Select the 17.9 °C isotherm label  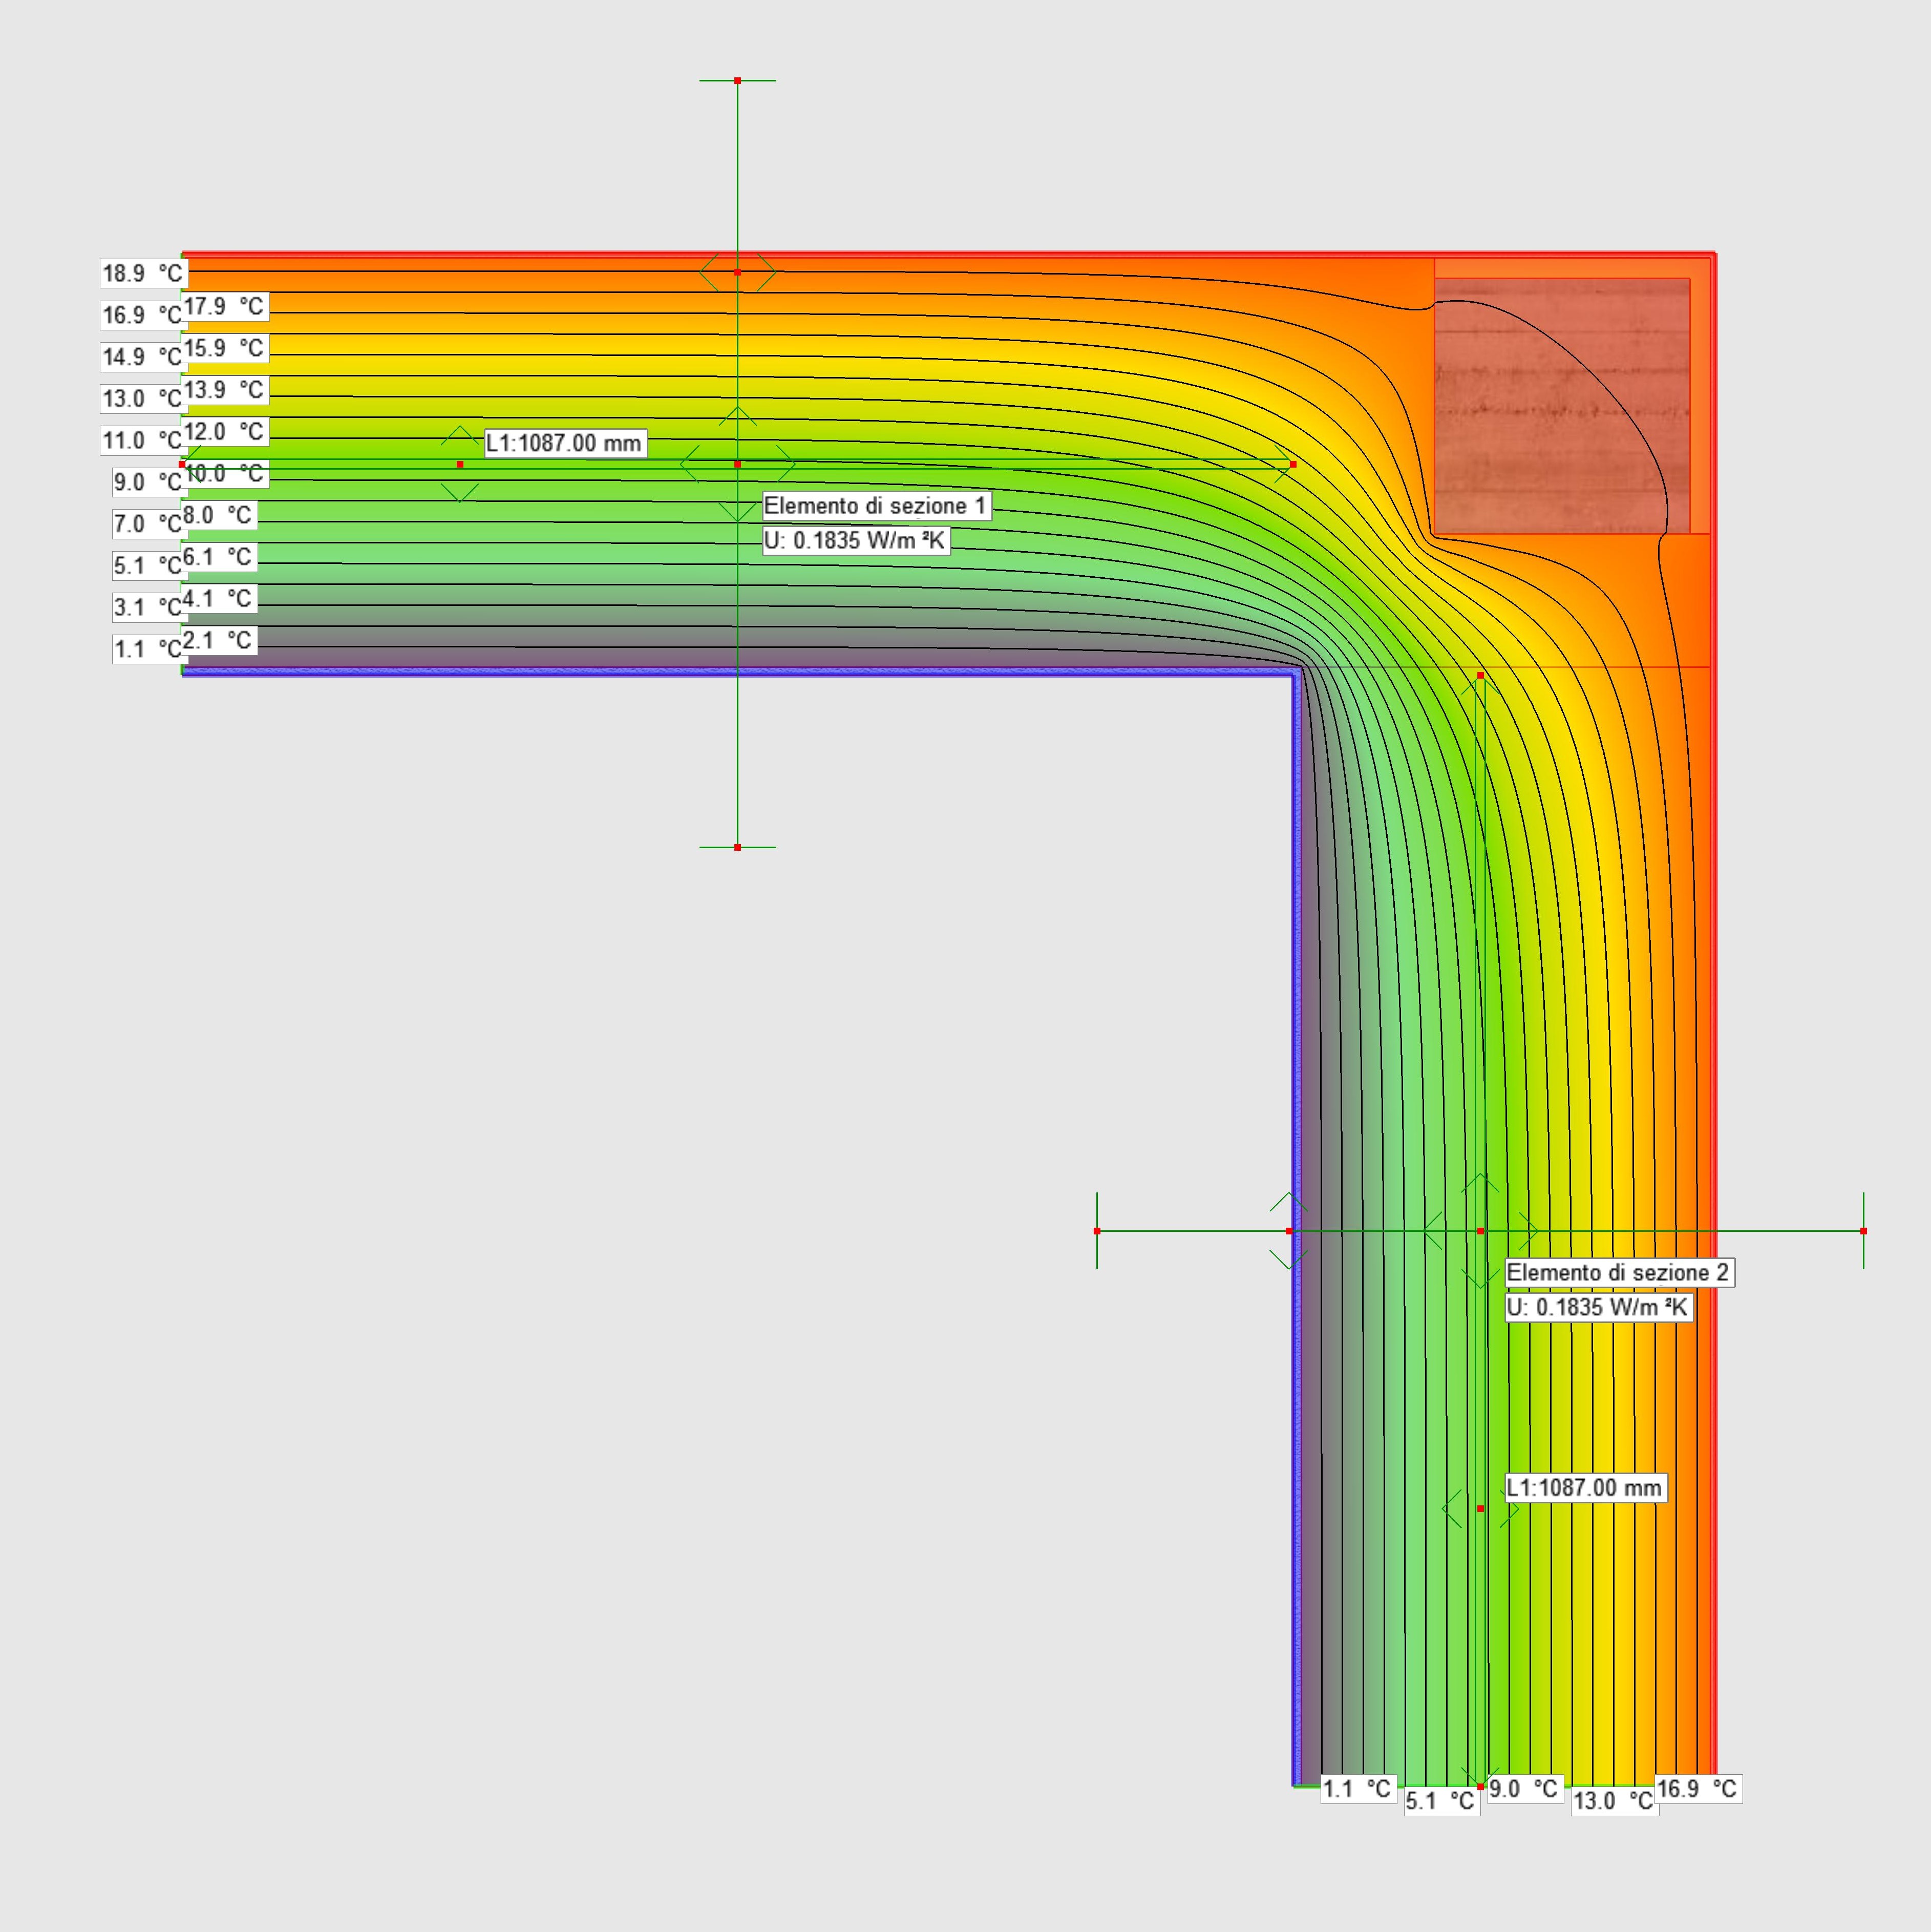[225, 306]
